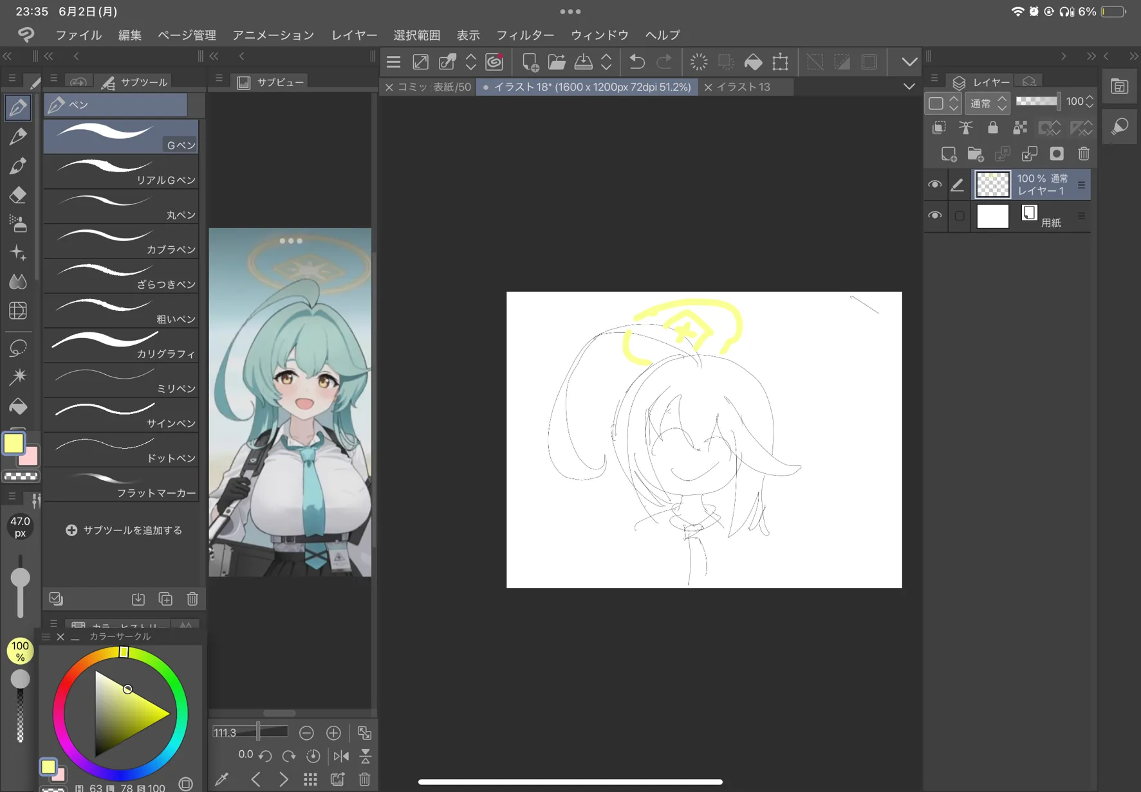This screenshot has height=792, width=1141.
Task: Open the レイヤー menu
Action: click(354, 35)
